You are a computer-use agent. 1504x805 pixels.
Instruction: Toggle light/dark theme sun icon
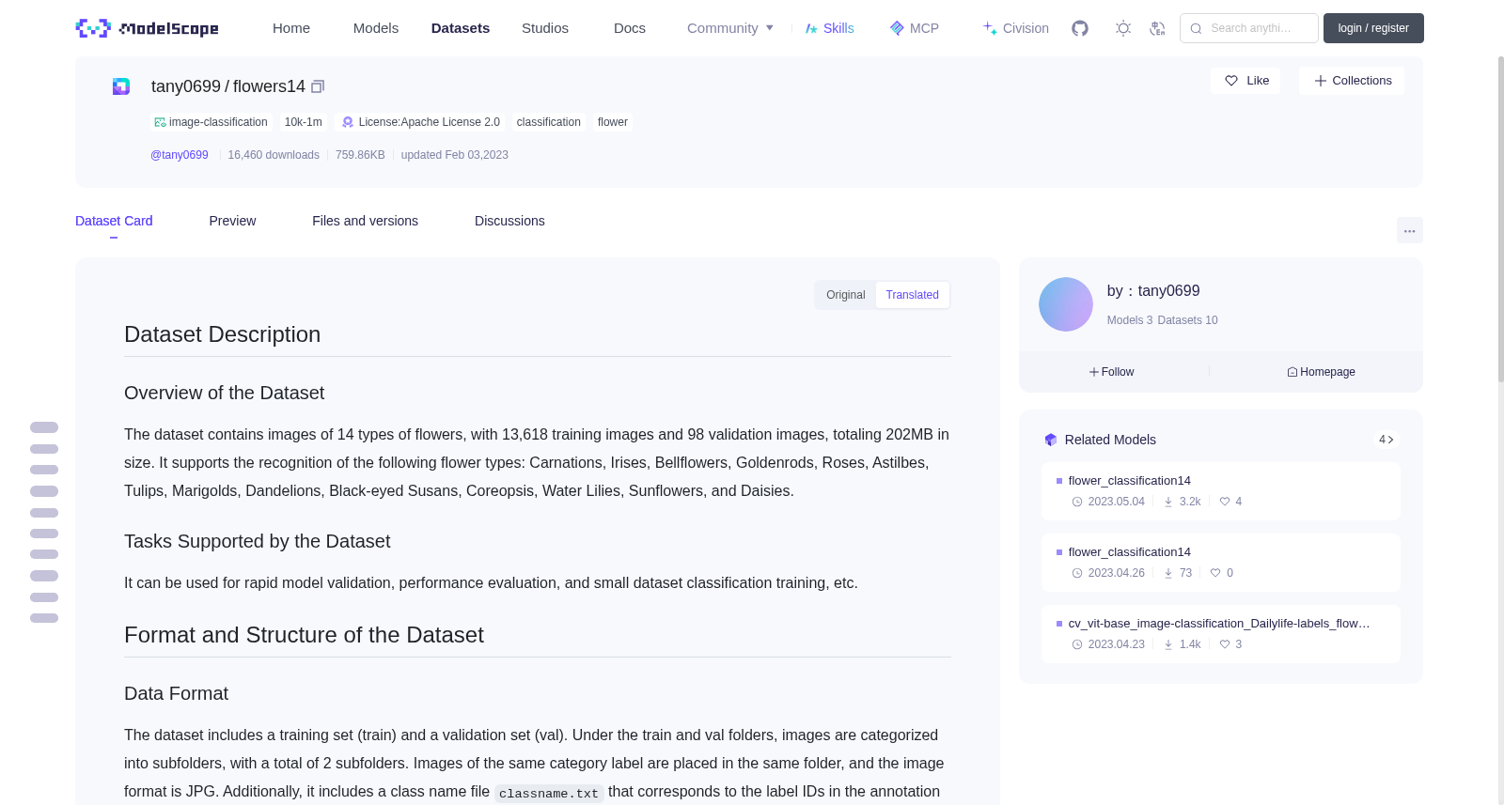coord(1123,28)
